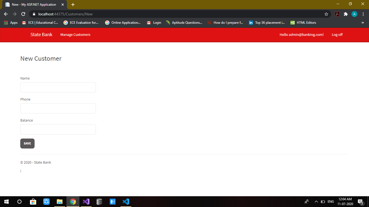Open SQL Server Management Studio from the taskbar
The height and width of the screenshot is (207, 369).
coord(99,201)
